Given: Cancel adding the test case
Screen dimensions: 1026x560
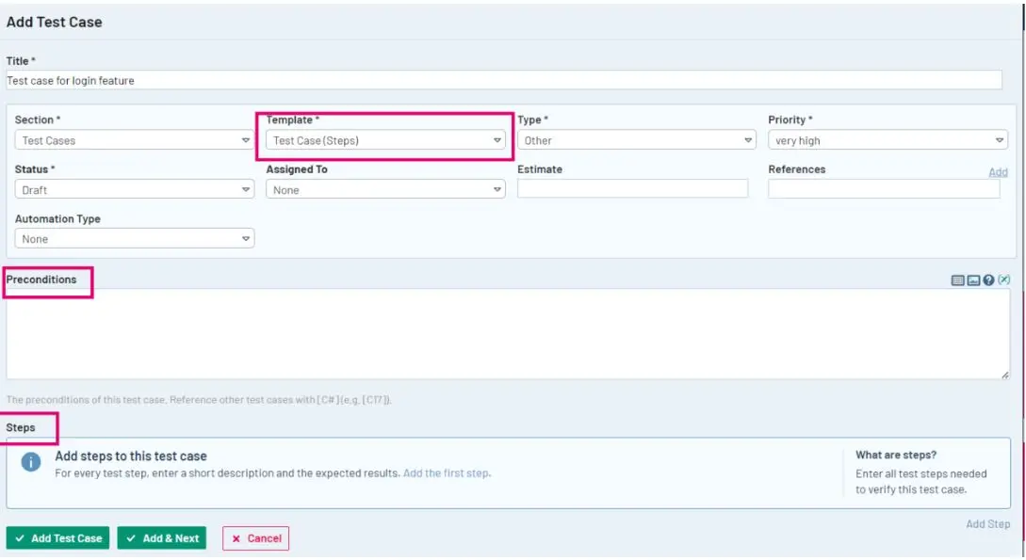Looking at the screenshot, I should tap(255, 537).
